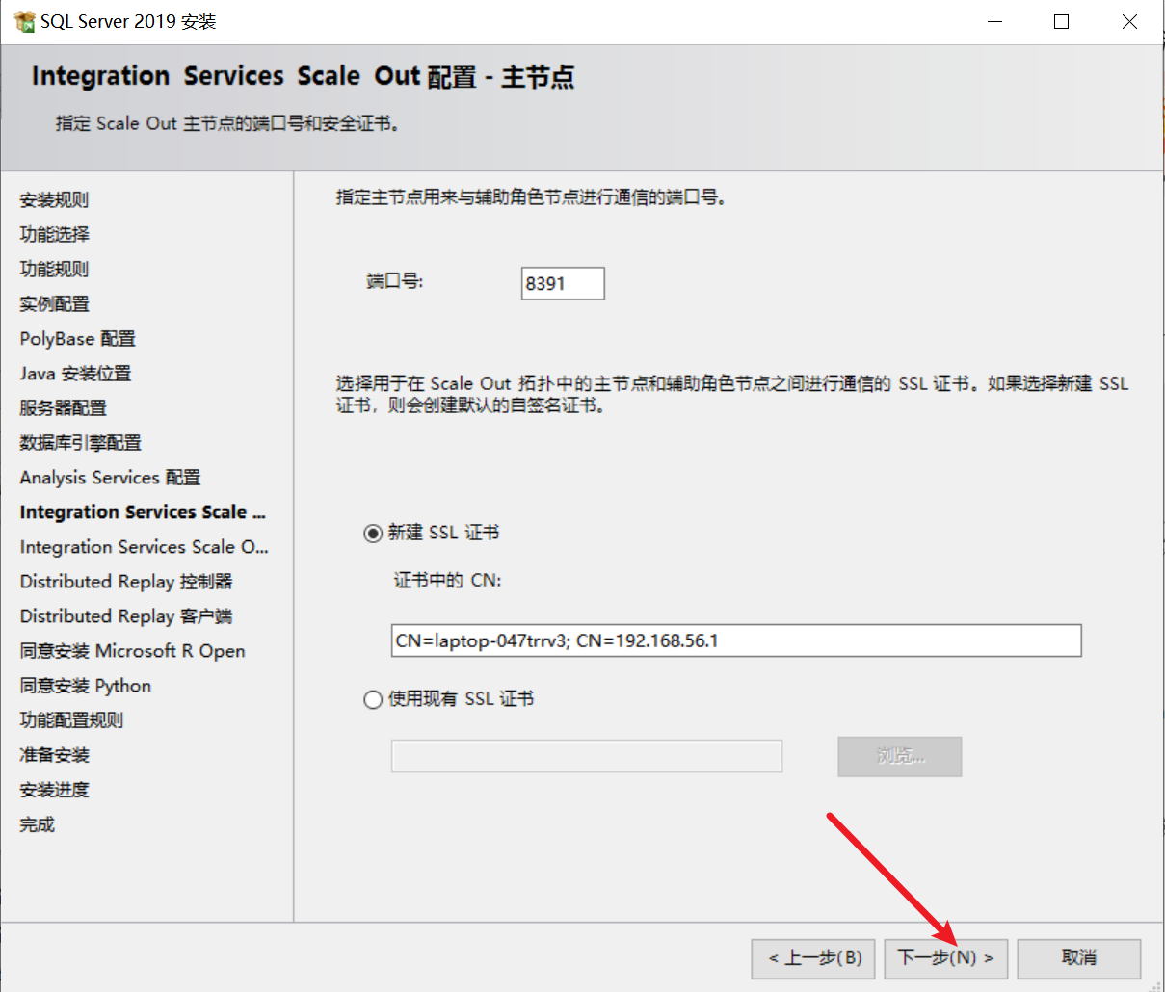Maximize the SQL Server 2019 setup window
This screenshot has width=1165, height=992.
click(1061, 22)
